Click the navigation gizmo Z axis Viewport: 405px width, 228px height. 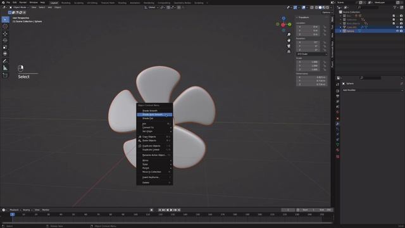pyautogui.click(x=283, y=18)
